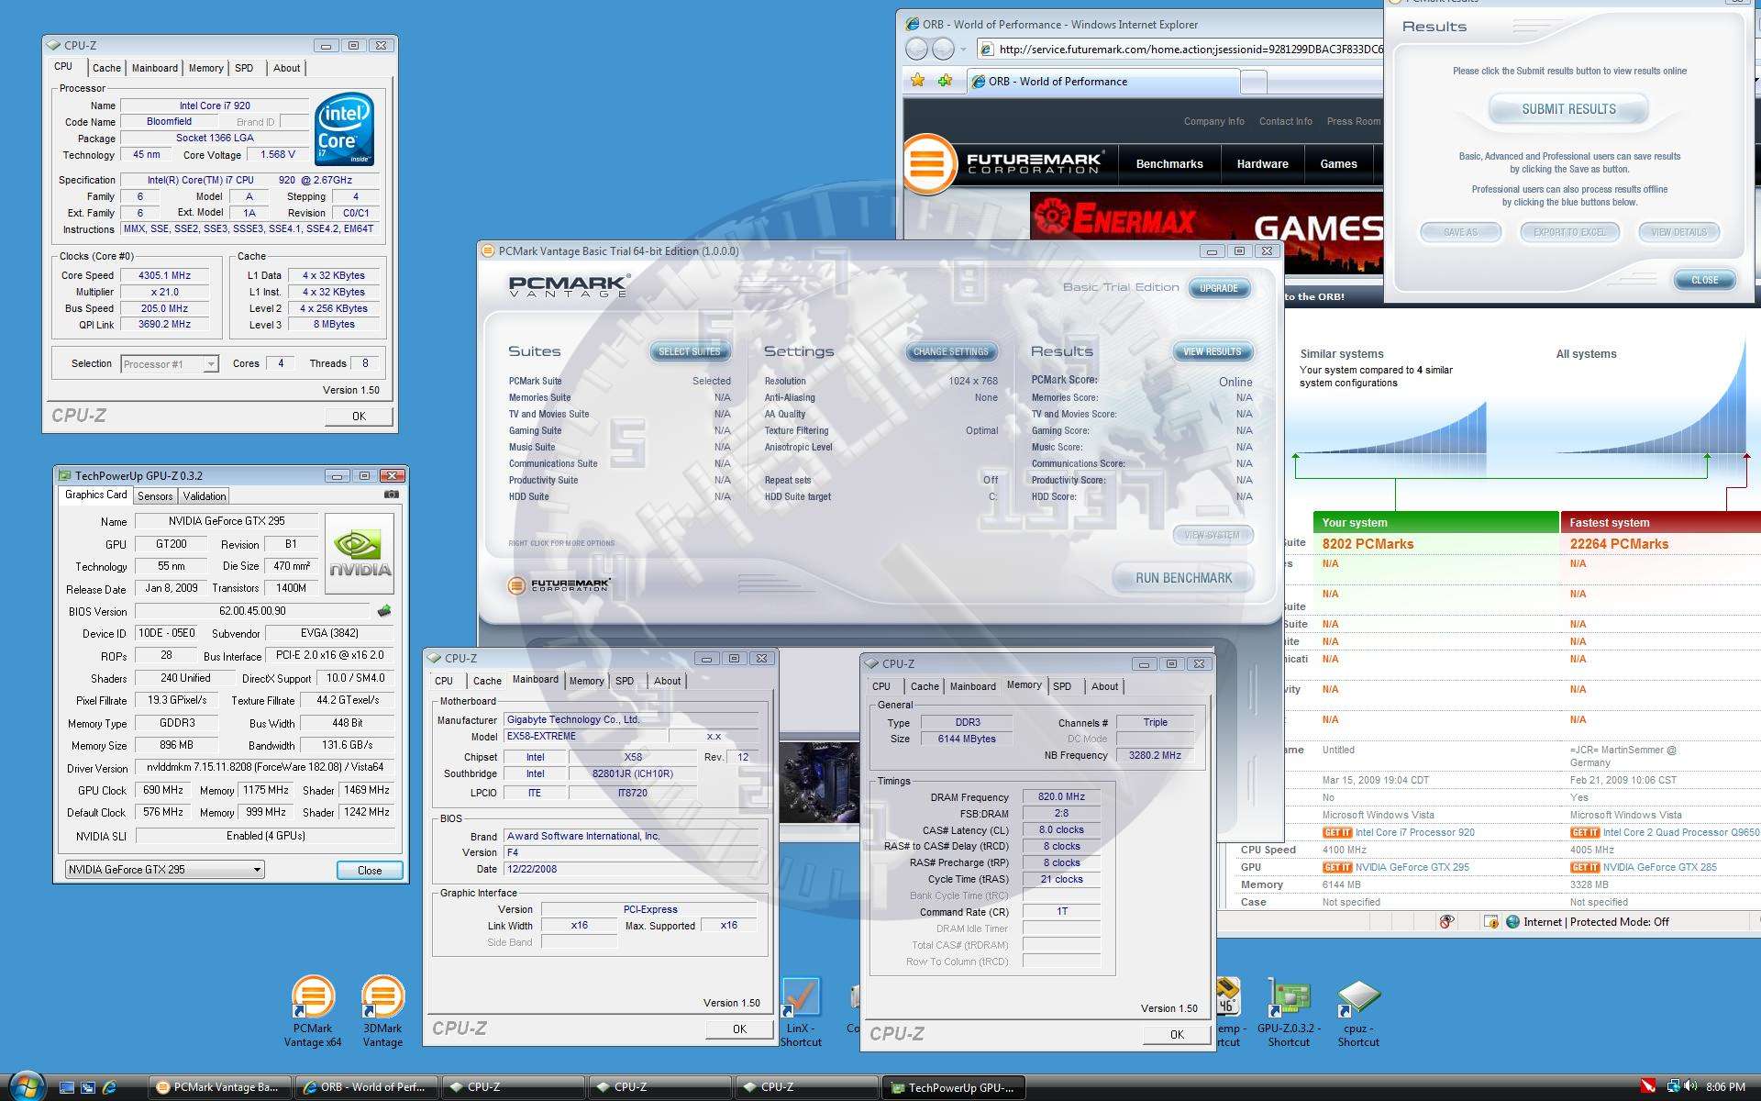Click VIEW RESULTS button in PCMark Vantage

click(x=1212, y=351)
